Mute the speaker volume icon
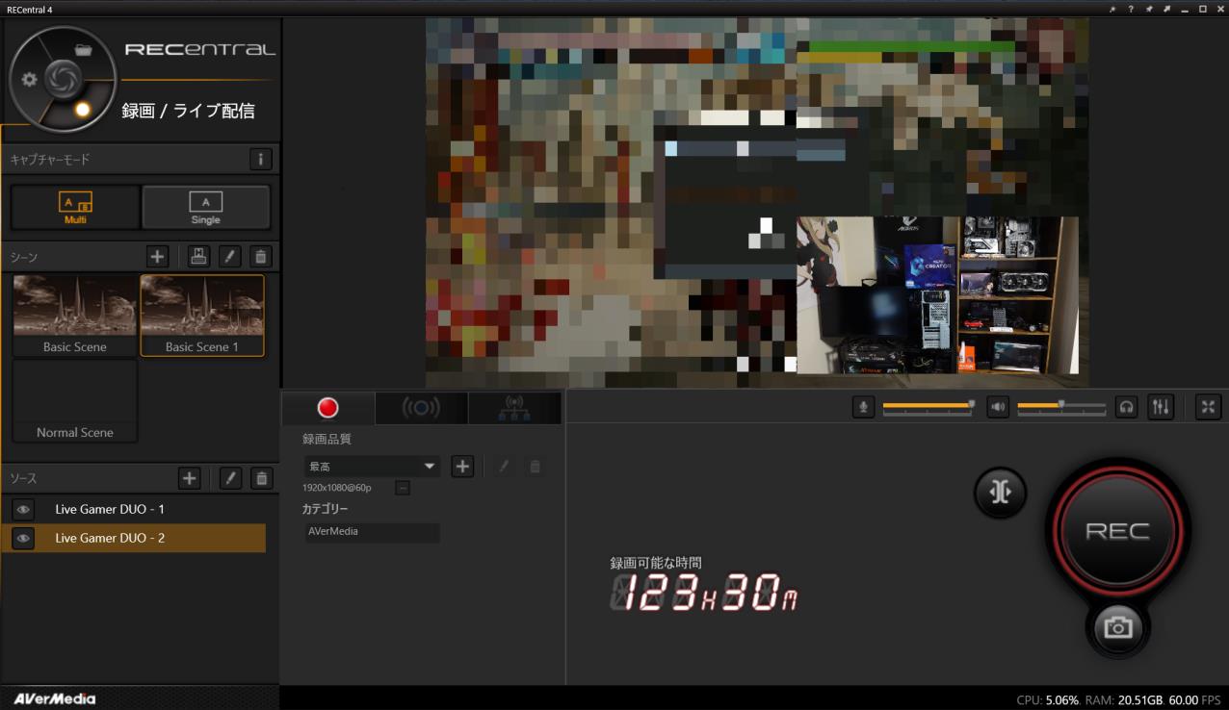The width and height of the screenshot is (1229, 710). [998, 407]
